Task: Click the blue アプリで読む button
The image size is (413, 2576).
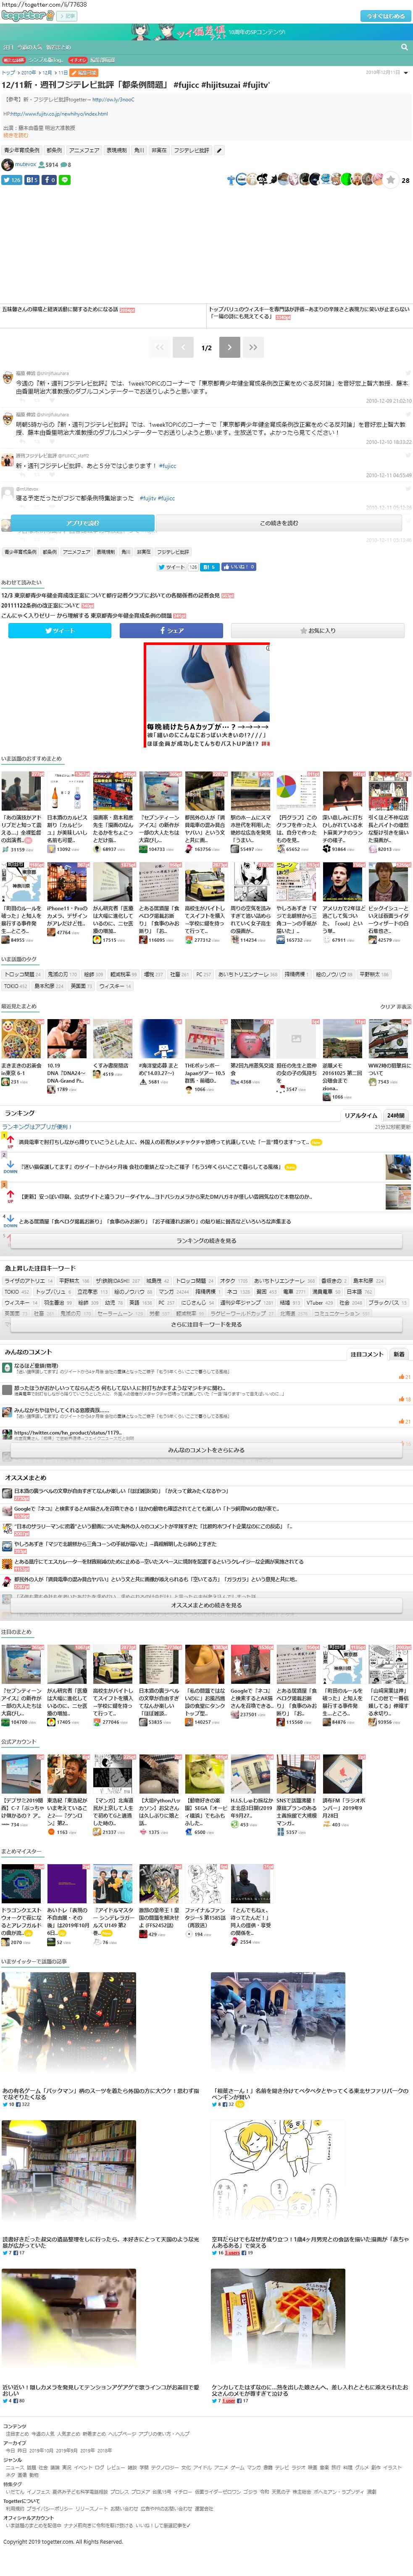Action: [83, 523]
